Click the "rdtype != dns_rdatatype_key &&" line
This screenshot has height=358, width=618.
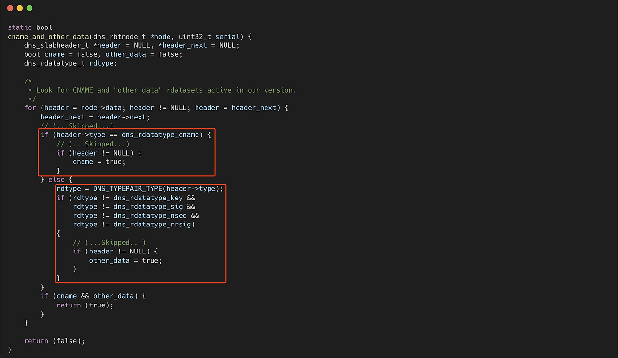click(x=126, y=198)
